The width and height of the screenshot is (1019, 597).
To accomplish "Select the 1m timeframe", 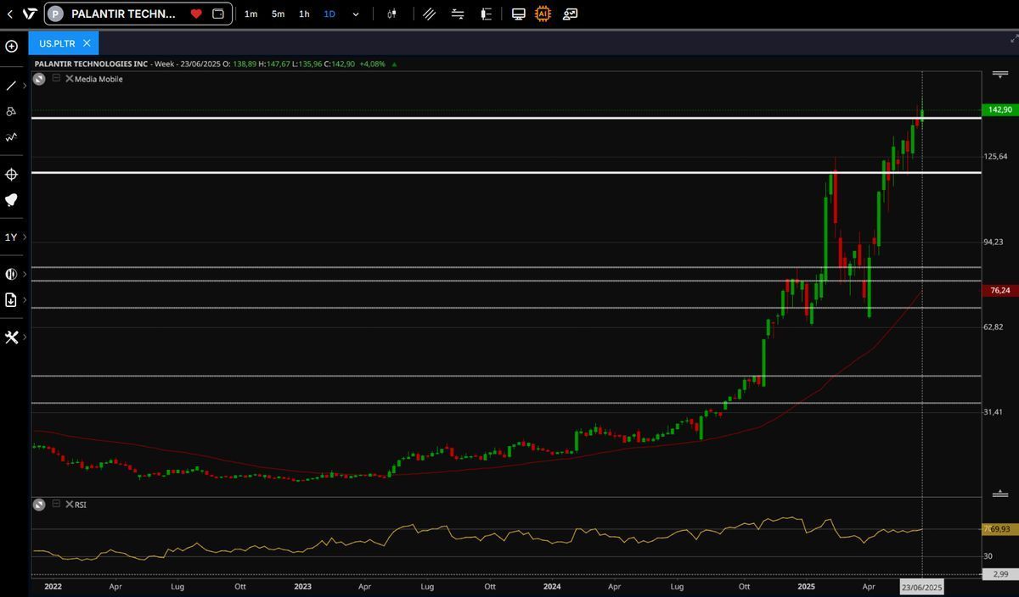I will pos(251,14).
